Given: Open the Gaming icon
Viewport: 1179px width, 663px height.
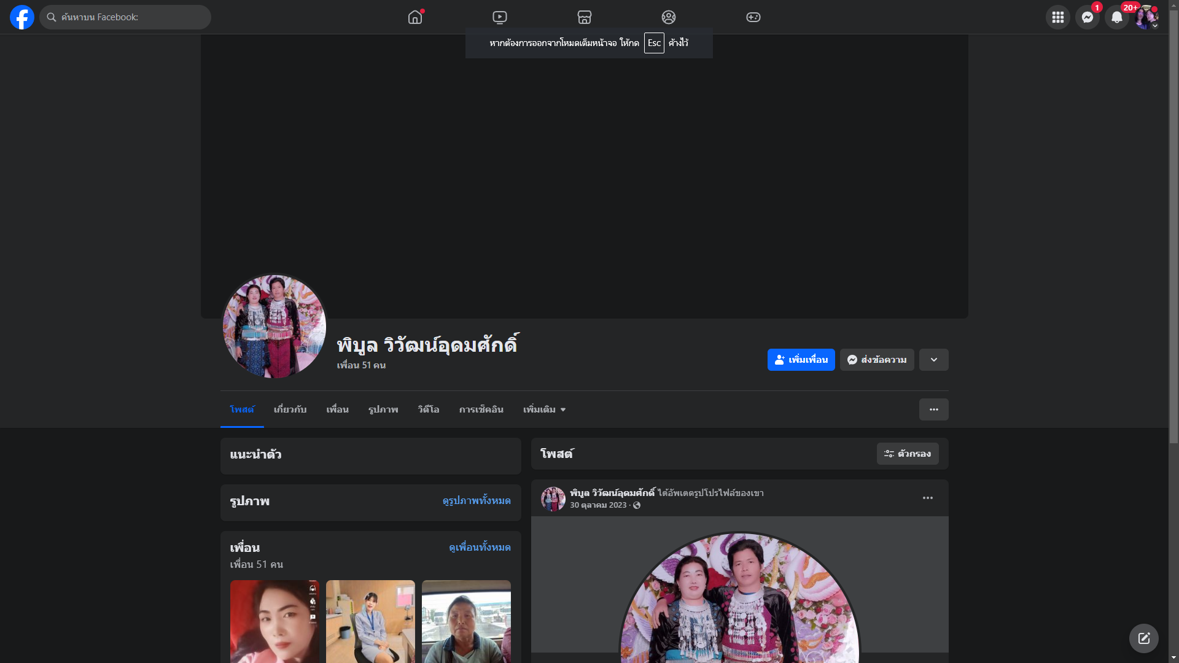Looking at the screenshot, I should [x=753, y=17].
